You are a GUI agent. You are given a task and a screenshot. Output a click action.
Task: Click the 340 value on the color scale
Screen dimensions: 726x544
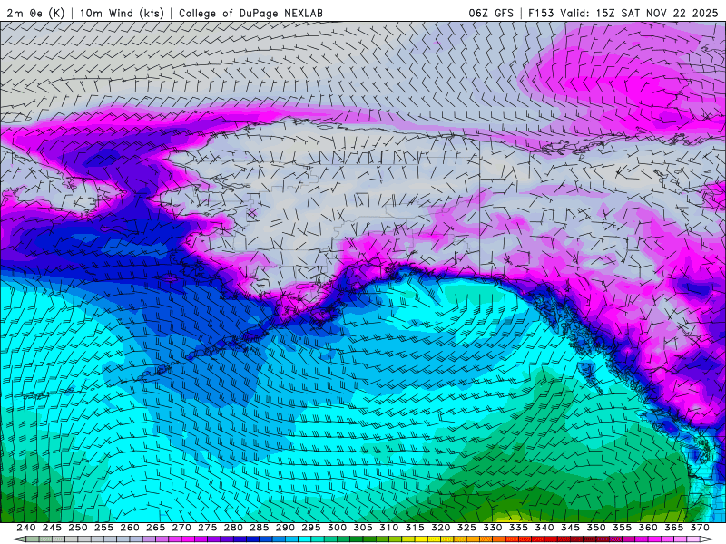coord(544,528)
